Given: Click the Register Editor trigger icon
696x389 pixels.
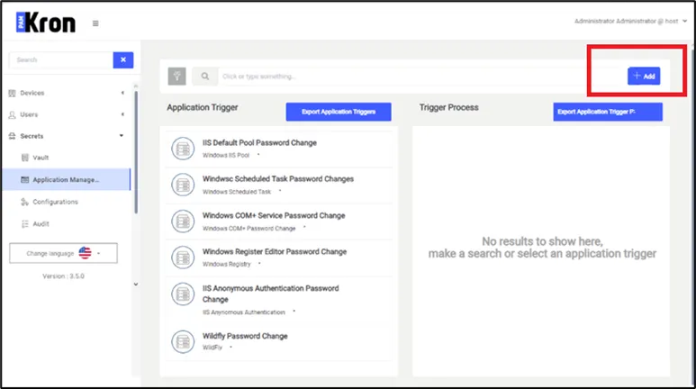Looking at the screenshot, I should tap(183, 258).
